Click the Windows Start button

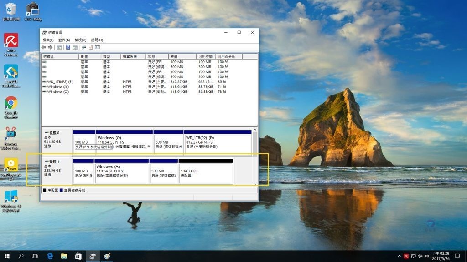click(7, 256)
